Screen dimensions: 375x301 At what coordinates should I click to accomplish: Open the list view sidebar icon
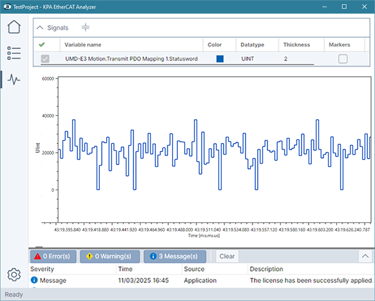click(x=14, y=53)
